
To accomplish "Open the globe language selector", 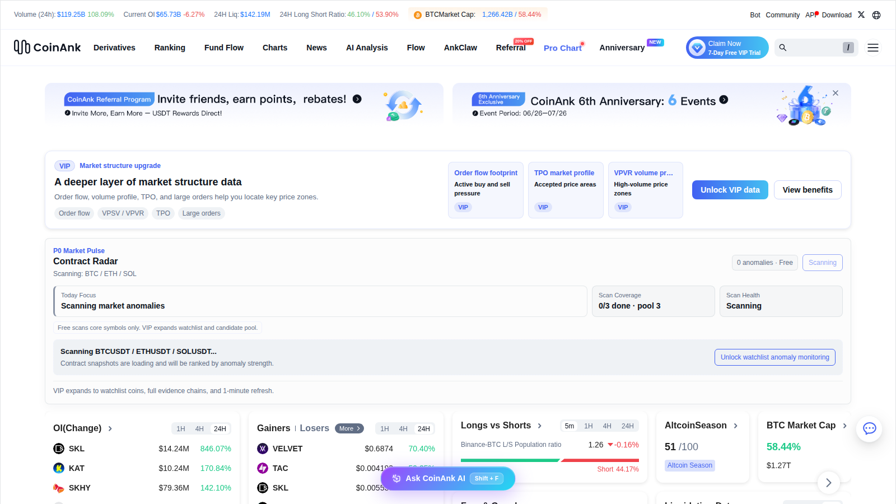I will point(876,15).
